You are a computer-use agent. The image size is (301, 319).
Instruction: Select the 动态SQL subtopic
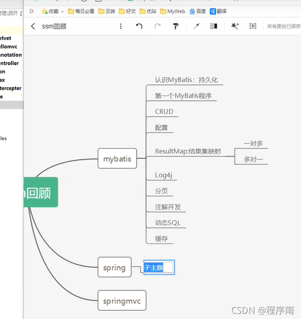point(168,223)
